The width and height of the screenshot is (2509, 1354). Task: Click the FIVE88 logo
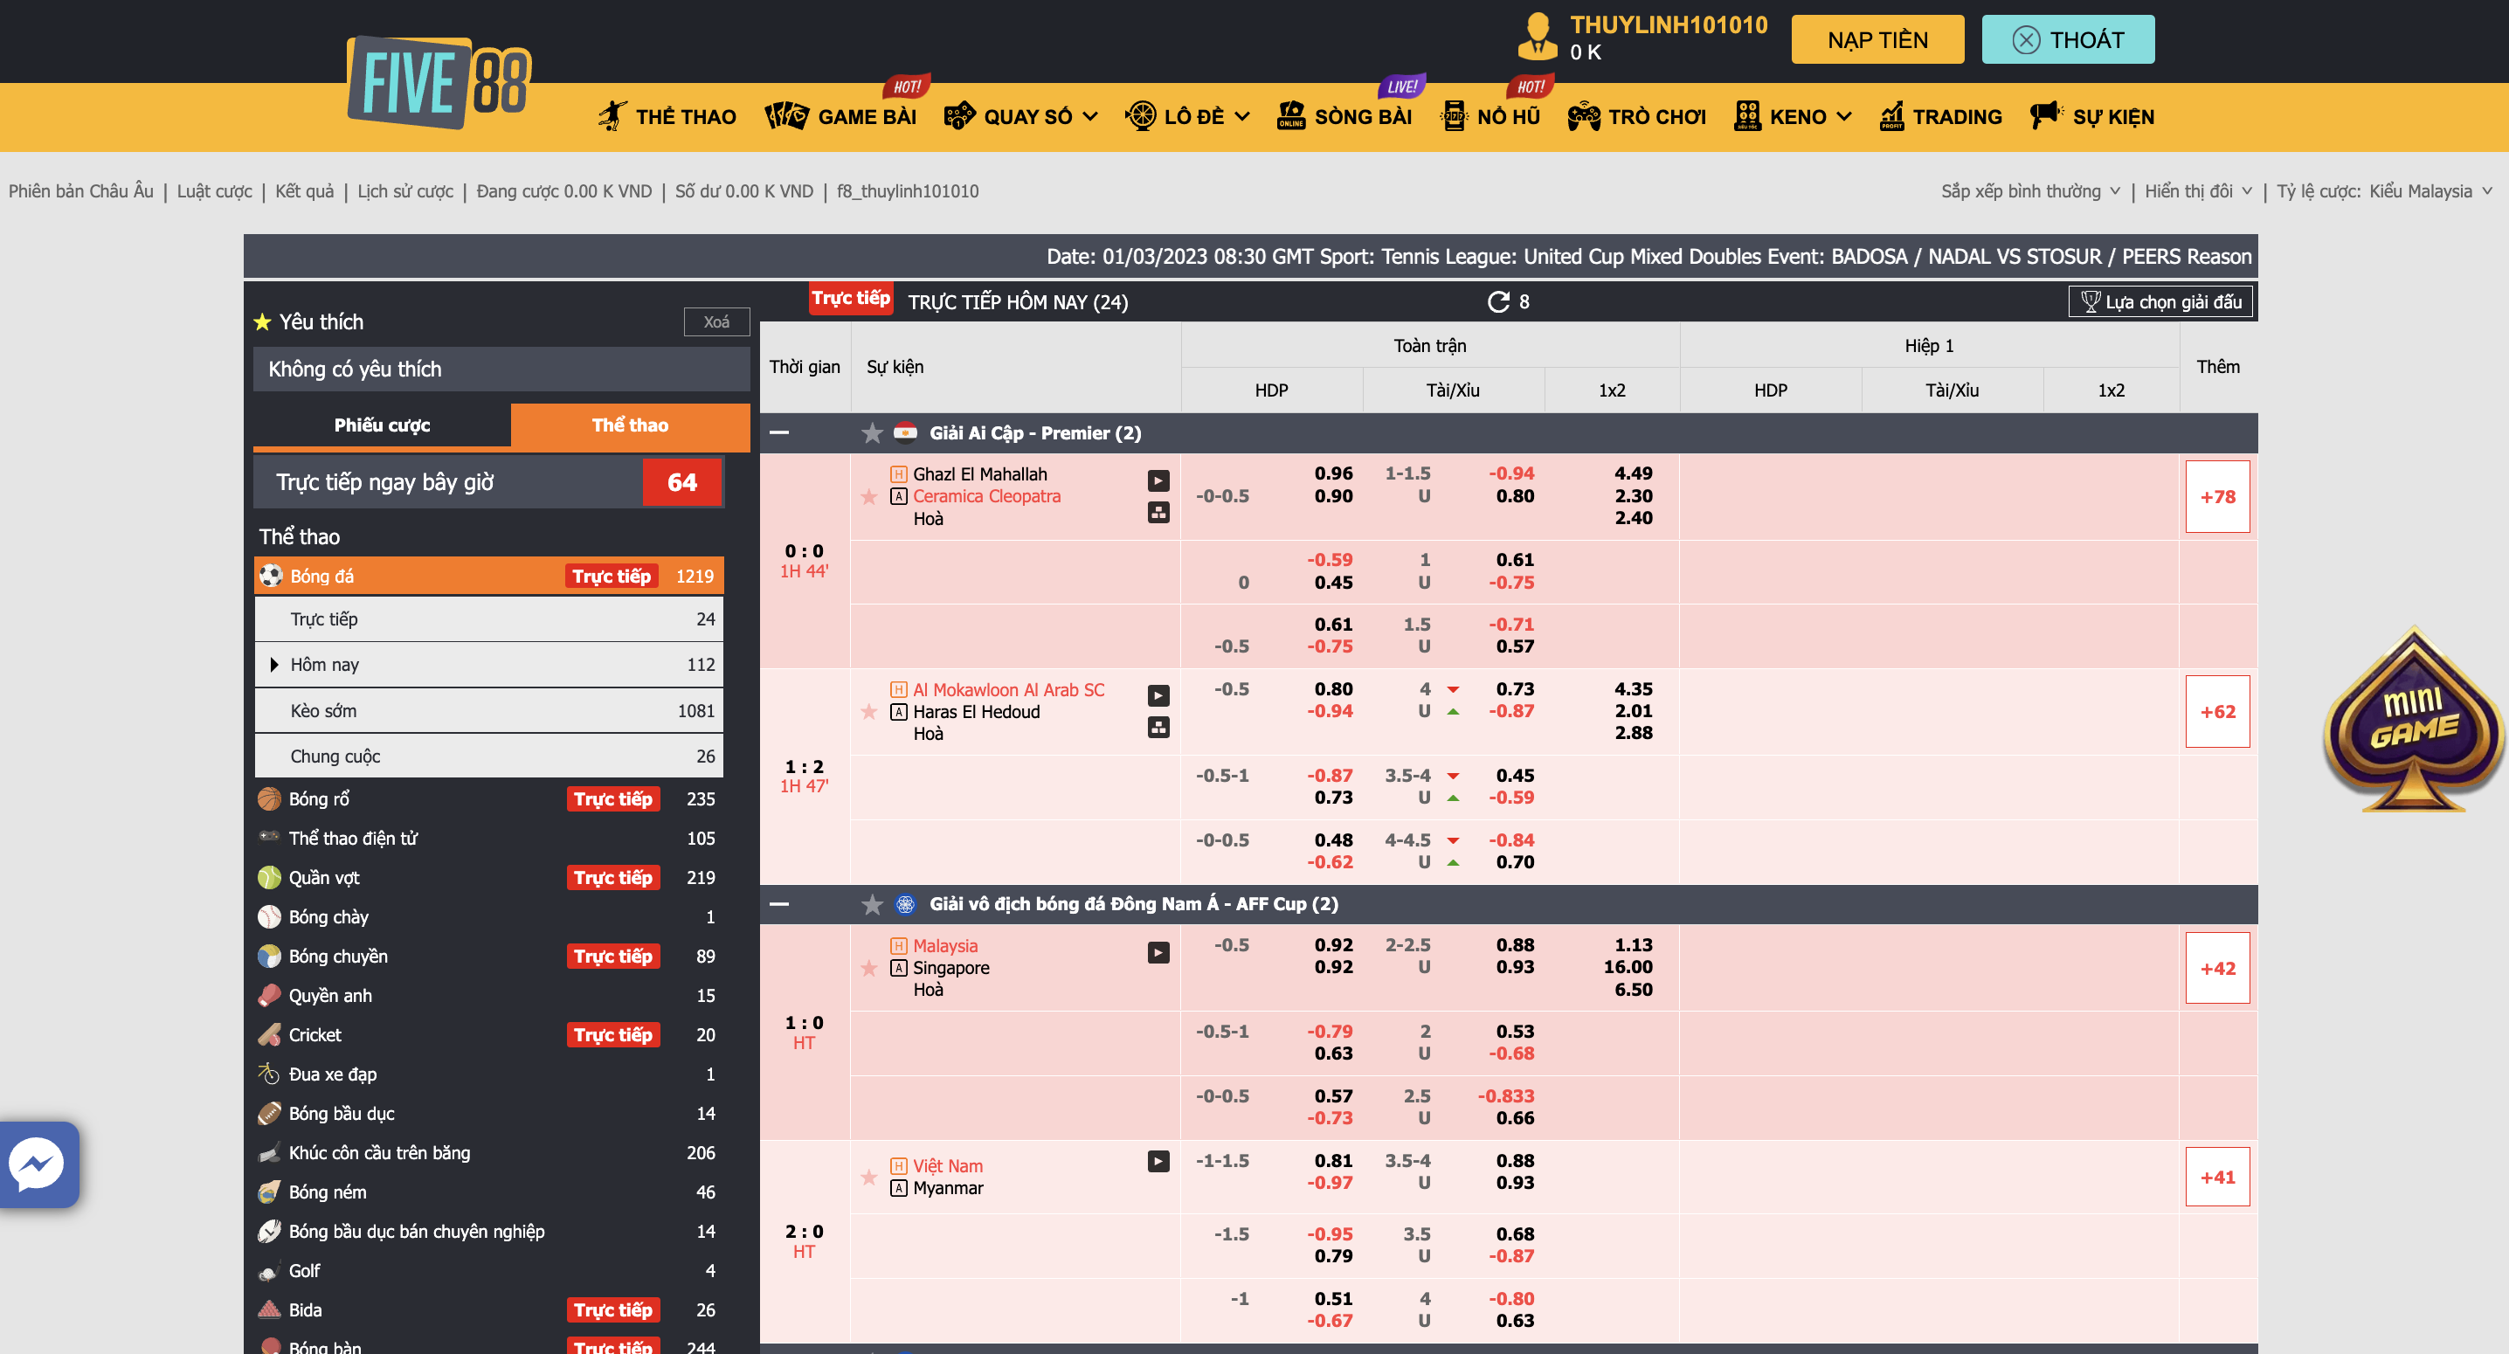pyautogui.click(x=439, y=83)
